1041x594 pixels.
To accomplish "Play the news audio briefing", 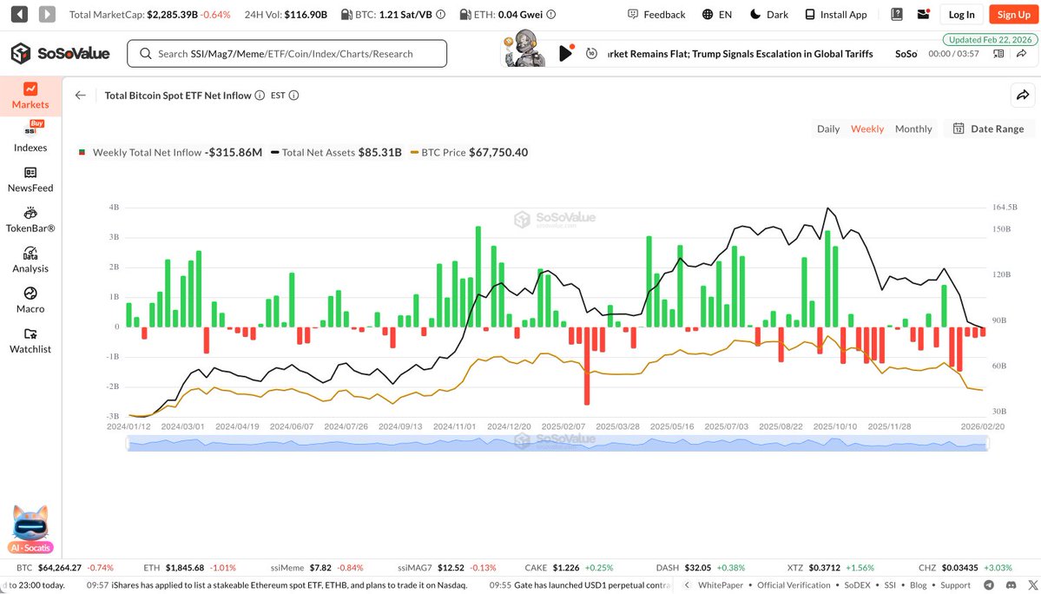I will click(565, 53).
